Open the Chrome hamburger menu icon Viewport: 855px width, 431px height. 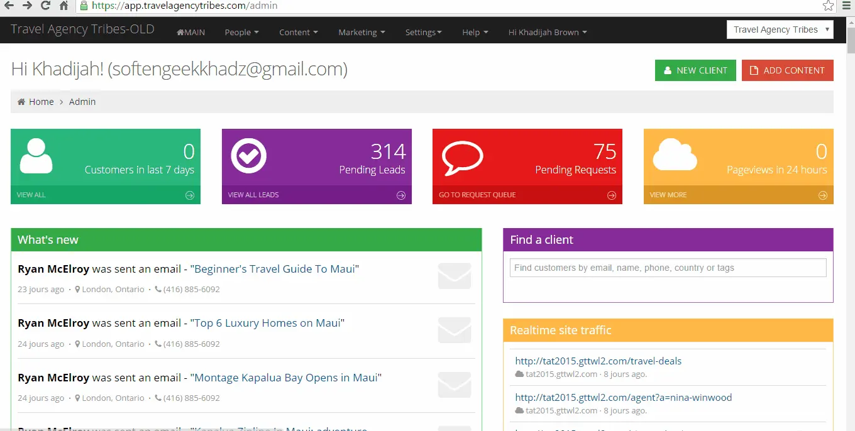846,6
